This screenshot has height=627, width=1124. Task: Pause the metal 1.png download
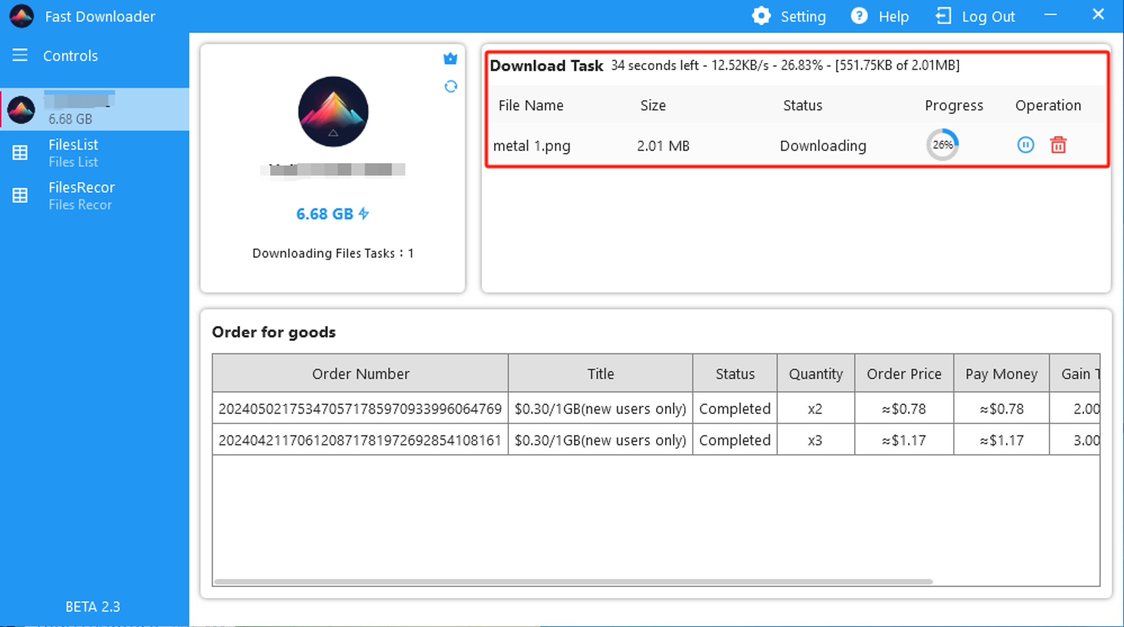point(1026,145)
